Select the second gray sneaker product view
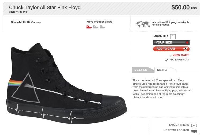This screenshot has width=200, height=137. [x=96, y=27]
